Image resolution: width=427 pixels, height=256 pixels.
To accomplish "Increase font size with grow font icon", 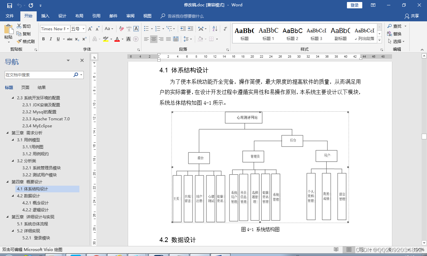I will (x=90, y=29).
